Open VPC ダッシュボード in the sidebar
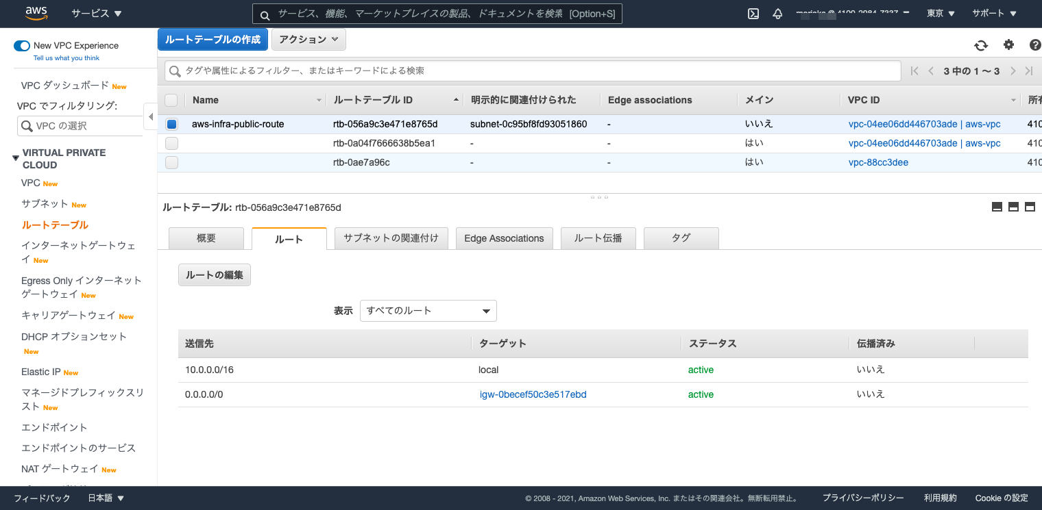The image size is (1042, 510). tap(65, 86)
